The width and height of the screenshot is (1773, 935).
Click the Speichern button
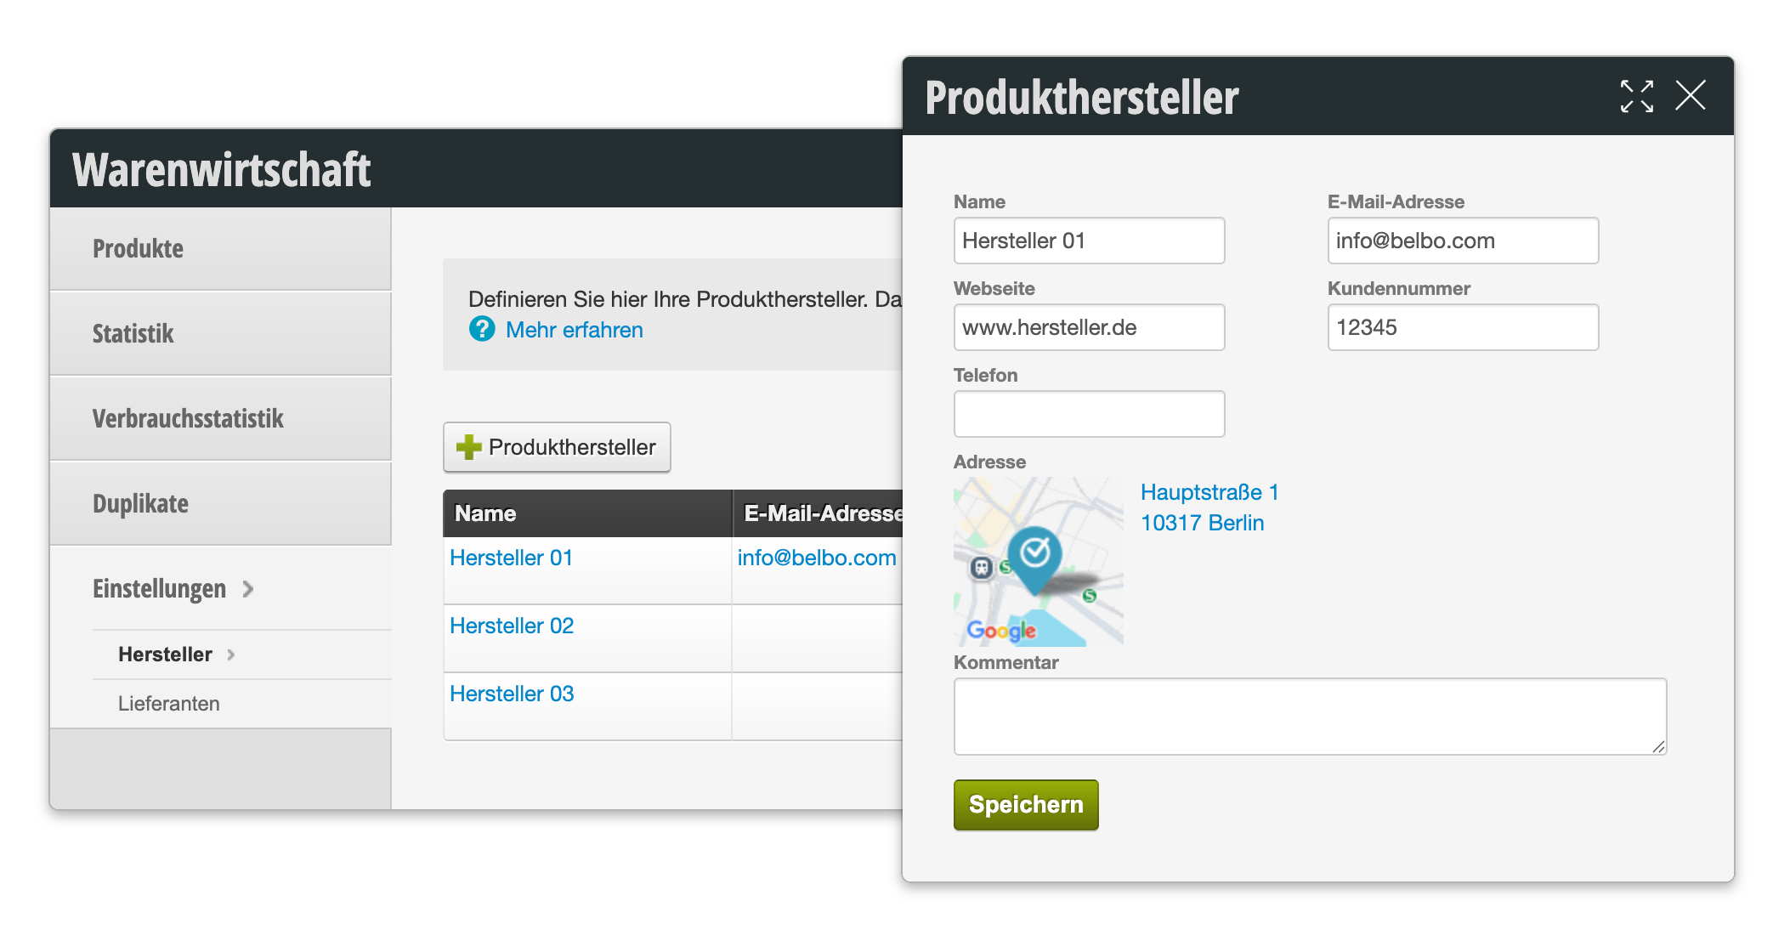click(1026, 804)
